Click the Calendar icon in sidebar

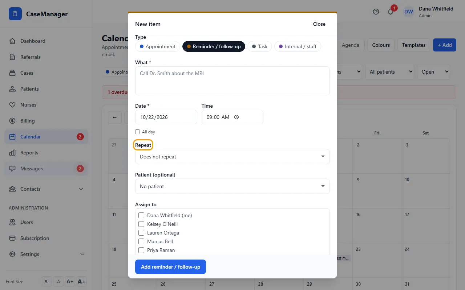tap(12, 137)
